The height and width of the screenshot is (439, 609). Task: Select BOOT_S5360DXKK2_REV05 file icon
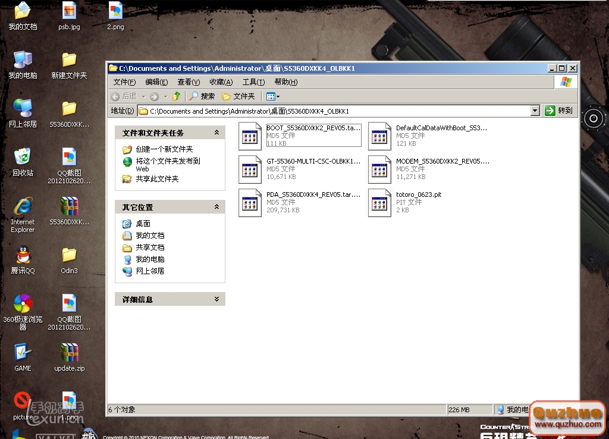pyautogui.click(x=250, y=136)
